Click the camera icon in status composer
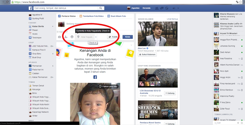The image size is (245, 125). (x=60, y=37)
